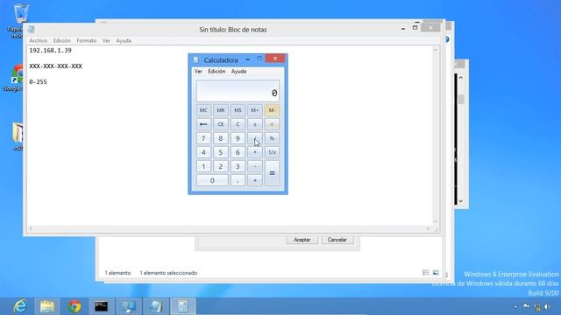Click the MR memory recall key

pos(220,110)
